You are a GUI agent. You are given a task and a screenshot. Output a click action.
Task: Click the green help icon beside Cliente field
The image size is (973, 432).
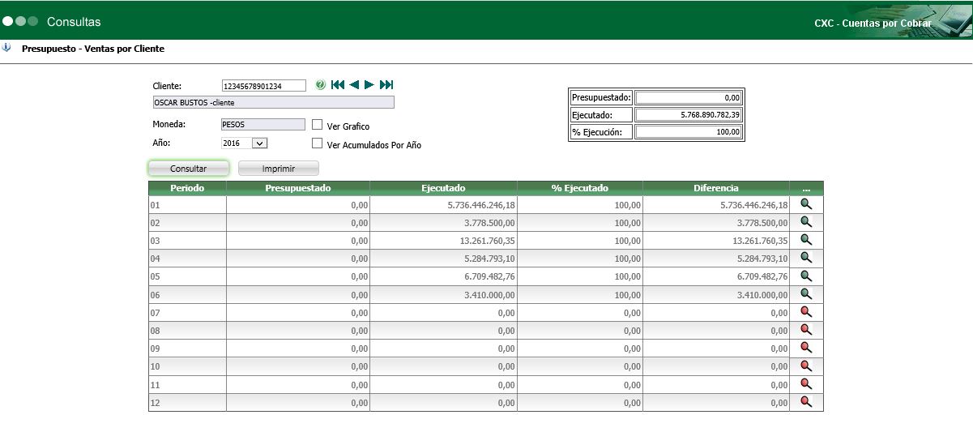320,85
